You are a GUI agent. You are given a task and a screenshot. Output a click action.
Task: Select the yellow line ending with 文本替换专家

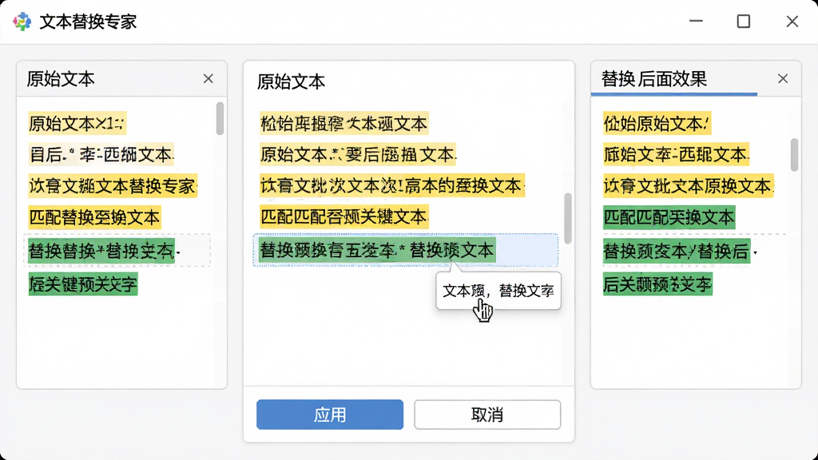[x=113, y=185]
